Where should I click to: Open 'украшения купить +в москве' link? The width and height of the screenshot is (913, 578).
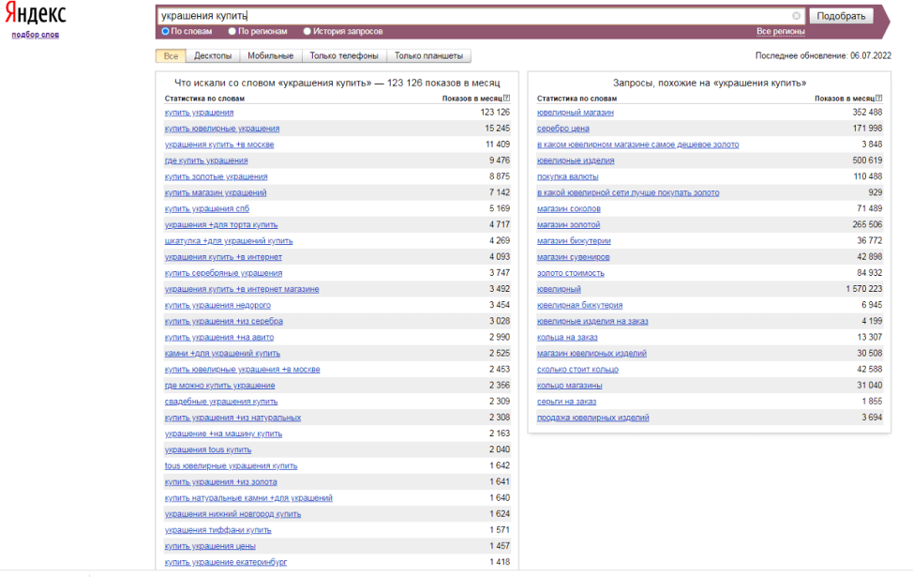pyautogui.click(x=219, y=144)
